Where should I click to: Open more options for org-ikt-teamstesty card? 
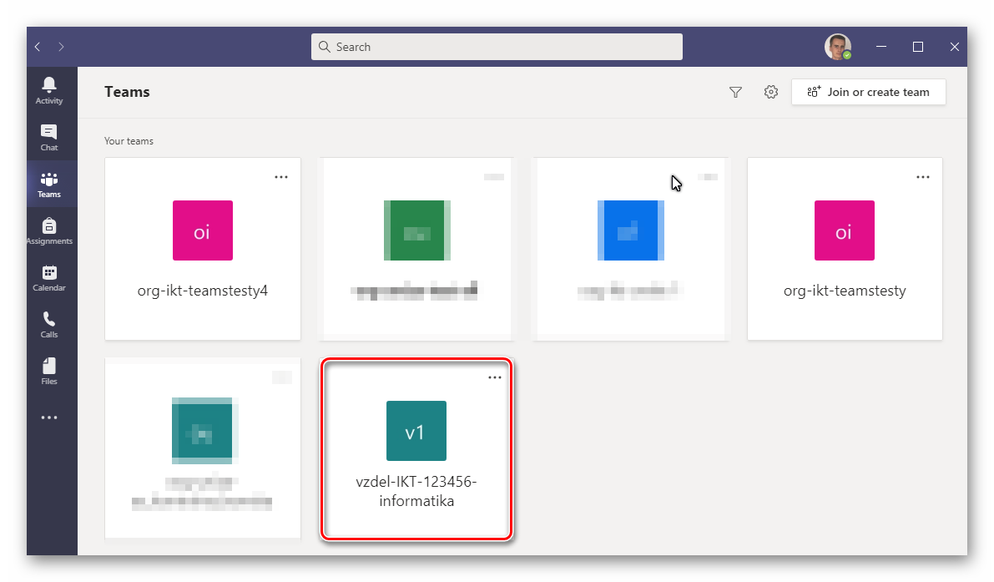coord(923,177)
